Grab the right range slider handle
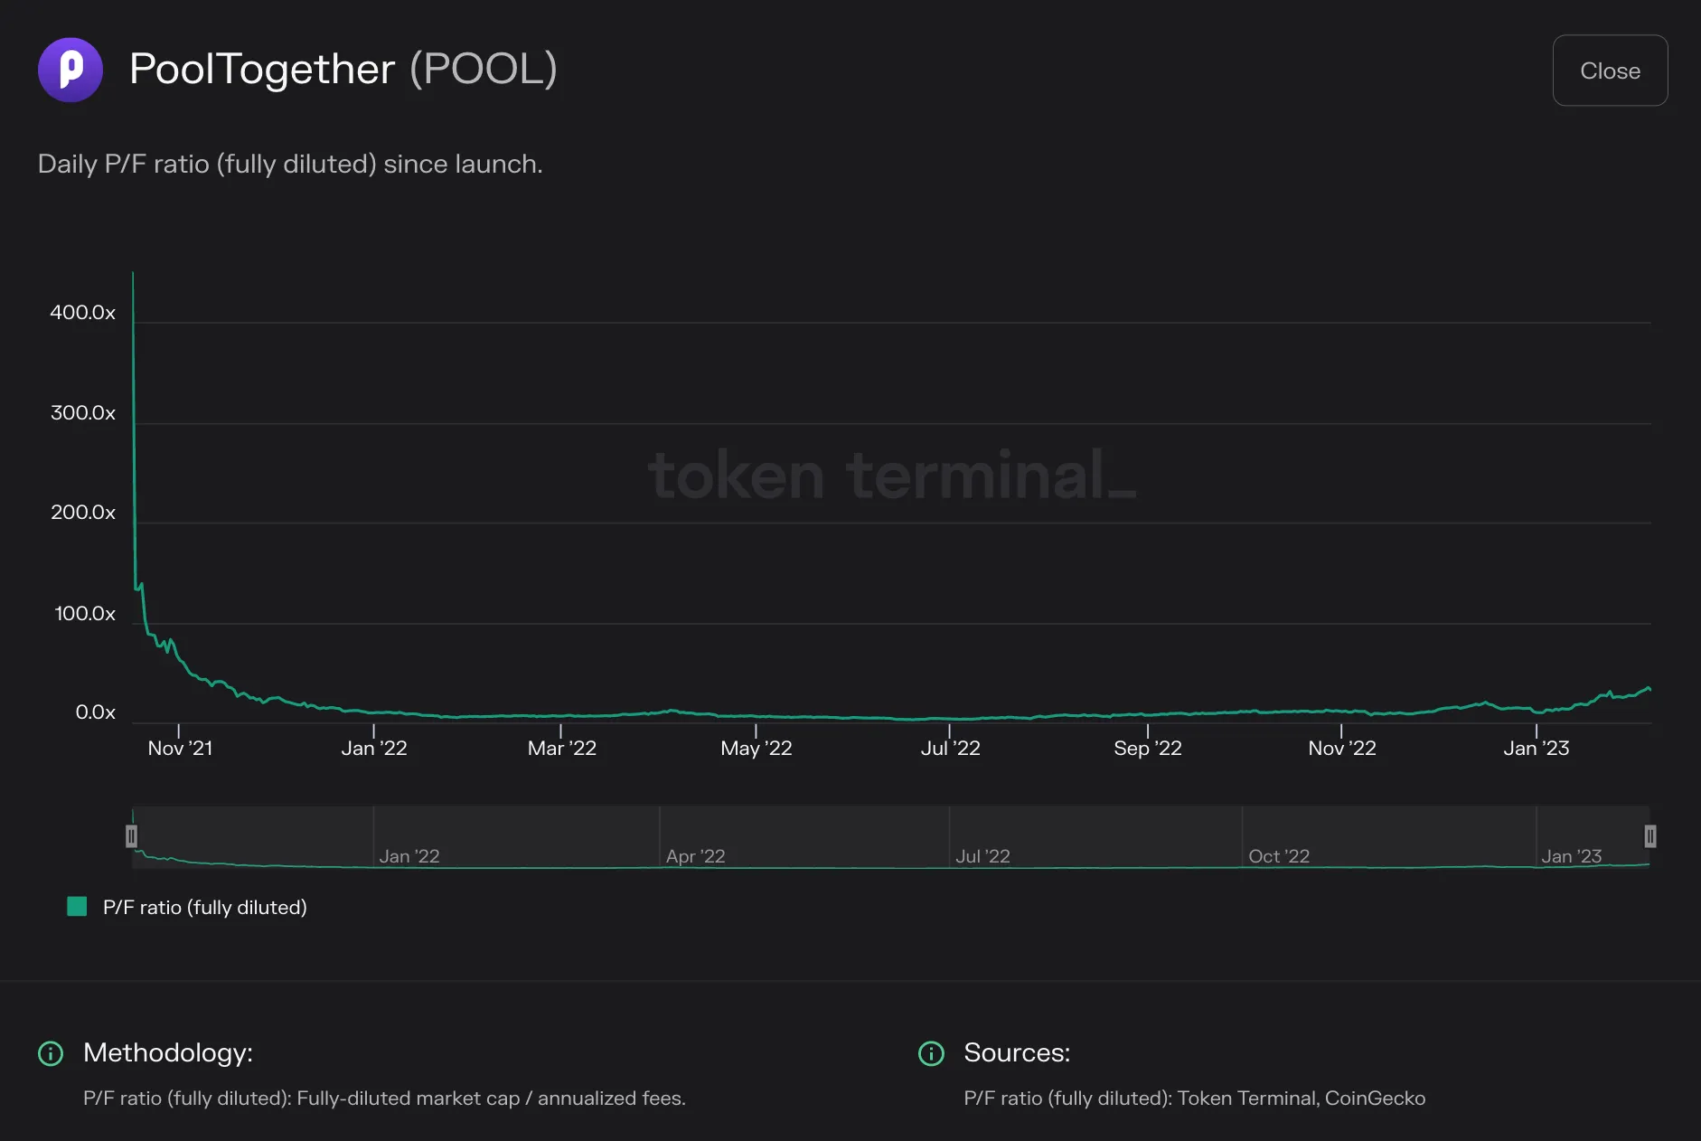Image resolution: width=1701 pixels, height=1141 pixels. [x=1649, y=836]
